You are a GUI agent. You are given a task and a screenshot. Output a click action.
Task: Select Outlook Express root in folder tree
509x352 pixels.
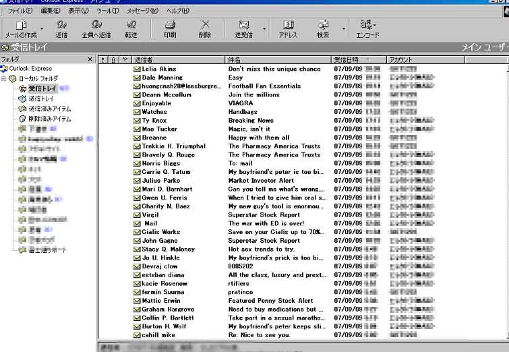(x=30, y=69)
